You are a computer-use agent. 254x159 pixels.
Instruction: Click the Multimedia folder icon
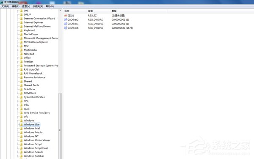pyautogui.click(x=21, y=50)
